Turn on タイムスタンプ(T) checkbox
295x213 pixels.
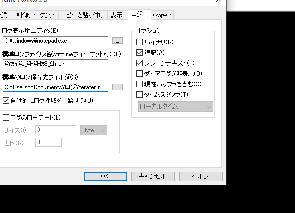pos(139,94)
